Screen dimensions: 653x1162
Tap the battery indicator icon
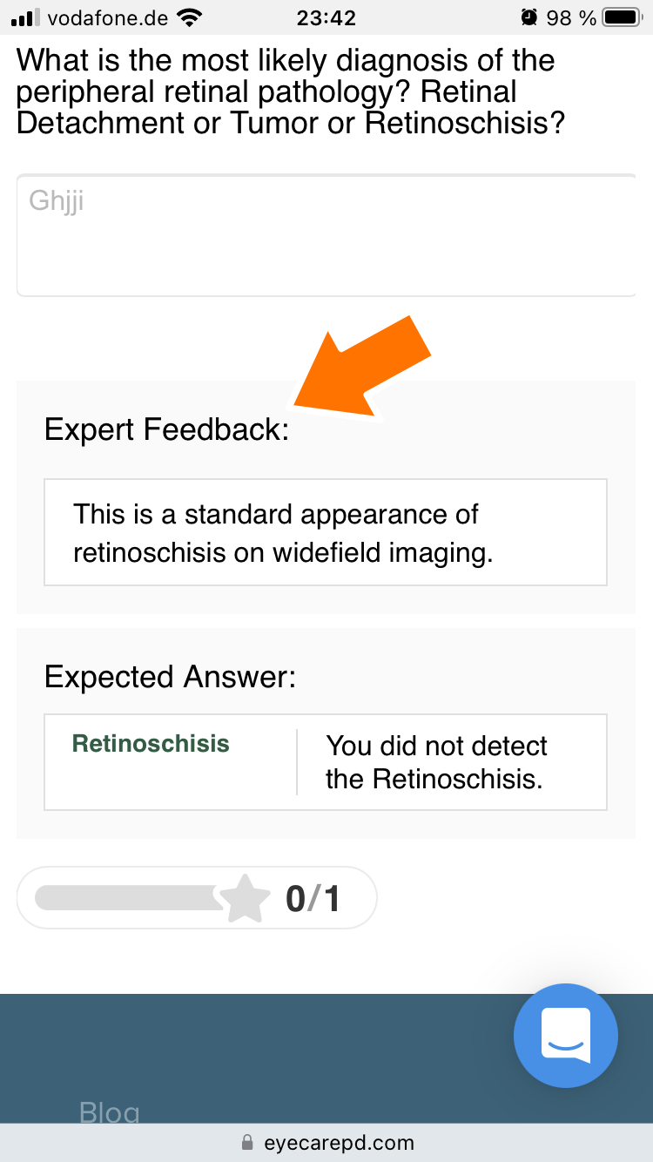623,17
